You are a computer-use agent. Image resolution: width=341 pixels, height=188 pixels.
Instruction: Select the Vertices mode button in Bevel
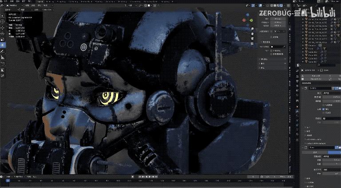pos(315,153)
